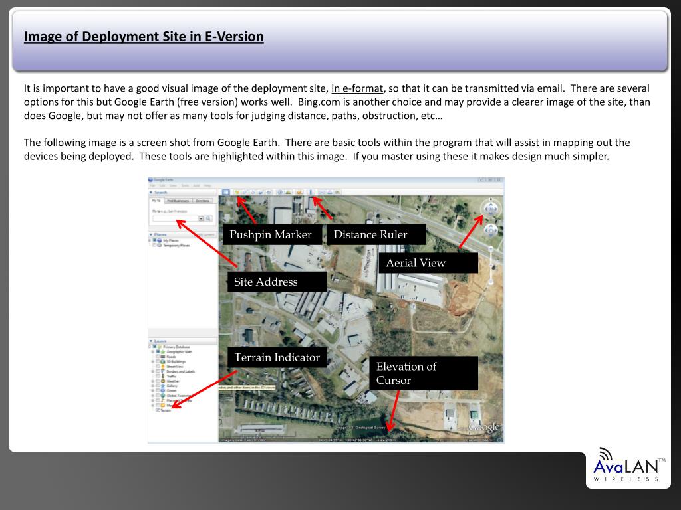Toggle the Temporary Places checkbox
The width and height of the screenshot is (681, 510).
click(x=154, y=245)
